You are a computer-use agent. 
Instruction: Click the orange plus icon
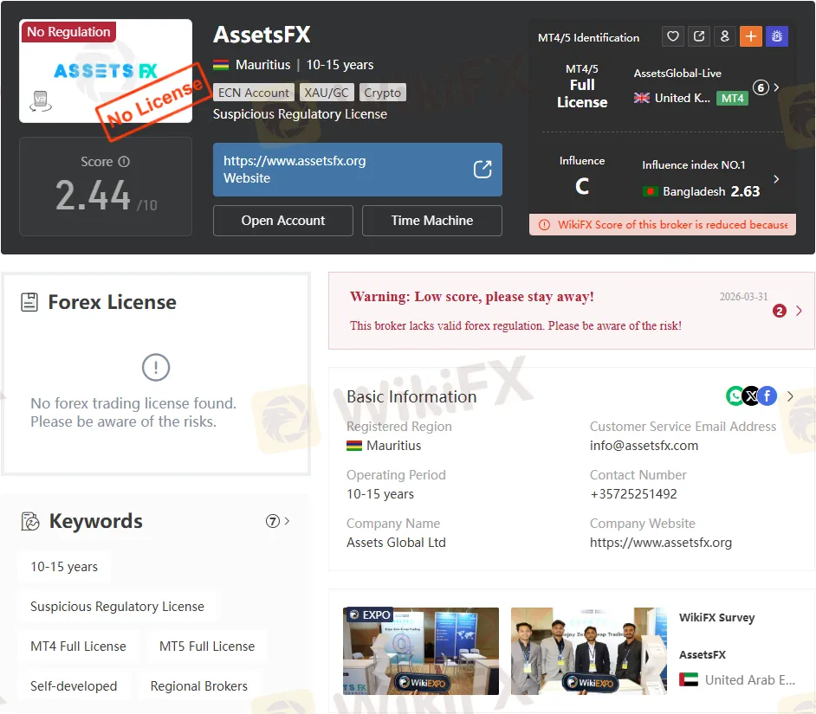tap(751, 36)
